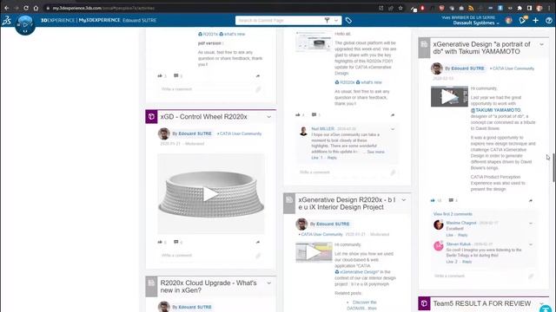
Task: Like the pdf version post in the first column
Action: pyautogui.click(x=160, y=75)
